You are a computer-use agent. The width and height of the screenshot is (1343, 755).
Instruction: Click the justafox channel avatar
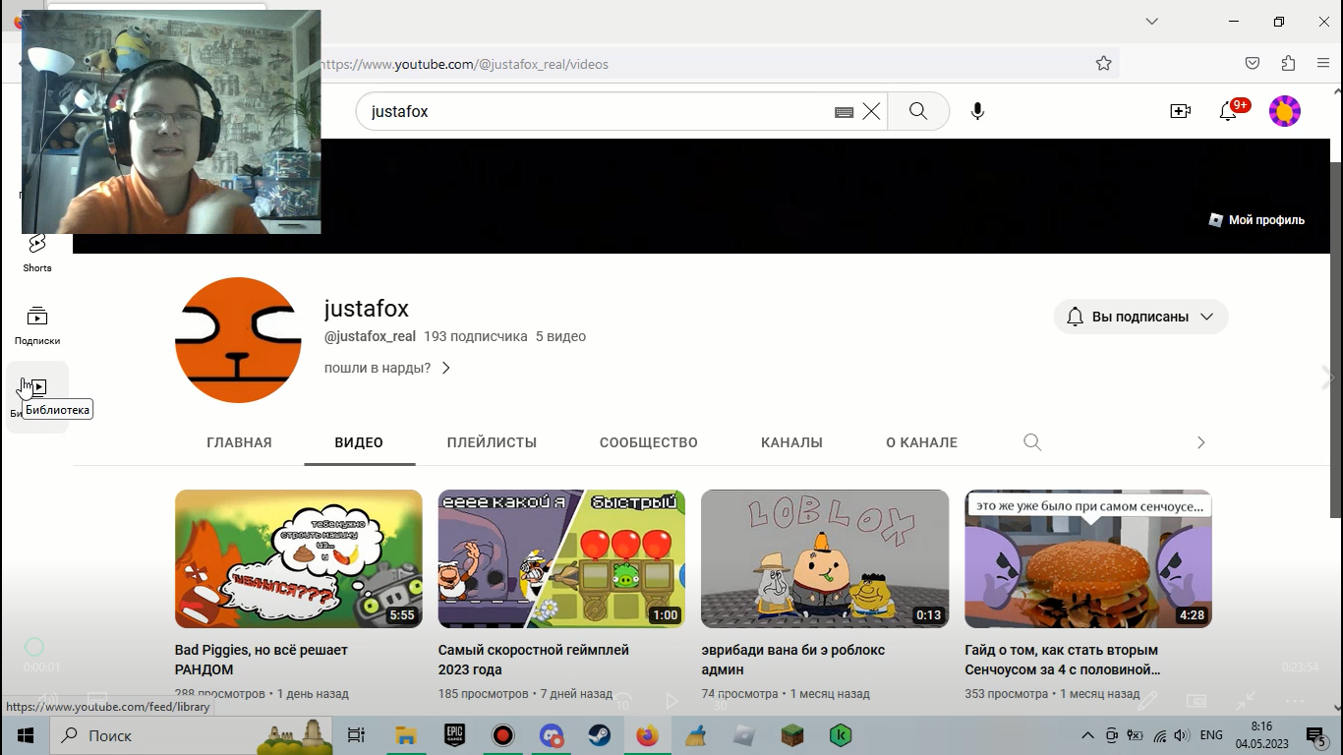(238, 340)
